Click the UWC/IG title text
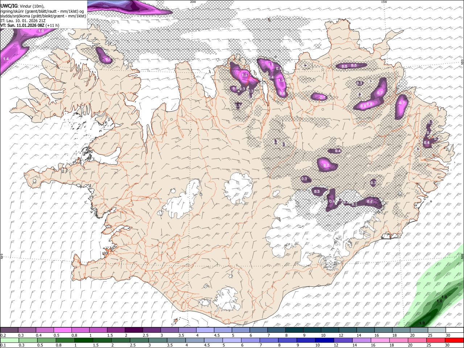 tap(9, 6)
